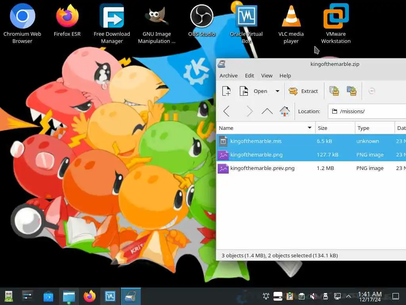Go forward using the right arrow

(249, 111)
